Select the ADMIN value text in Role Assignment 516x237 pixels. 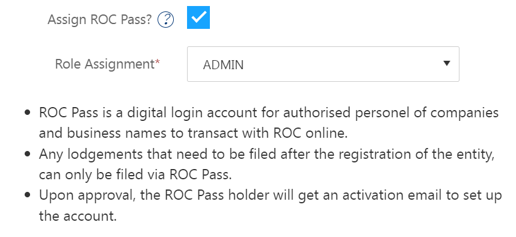pyautogui.click(x=223, y=65)
